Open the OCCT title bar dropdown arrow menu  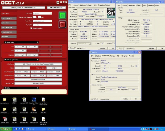click(x=61, y=2)
